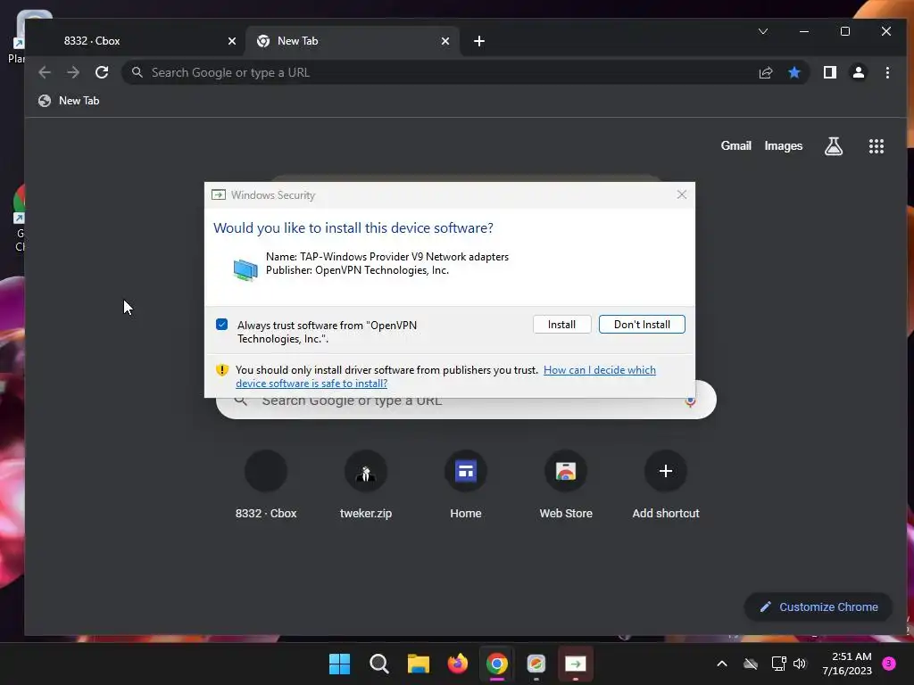Open Chrome's three-dot menu
The height and width of the screenshot is (685, 914).
click(887, 72)
